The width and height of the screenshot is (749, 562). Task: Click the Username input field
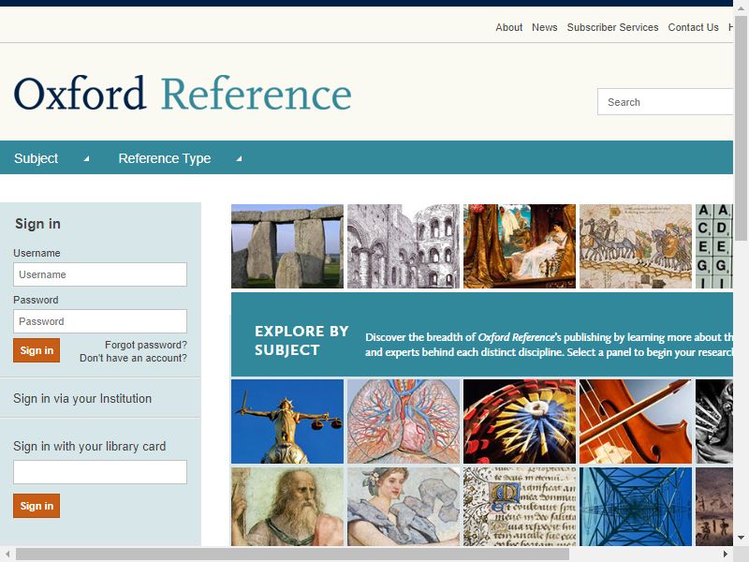100,274
